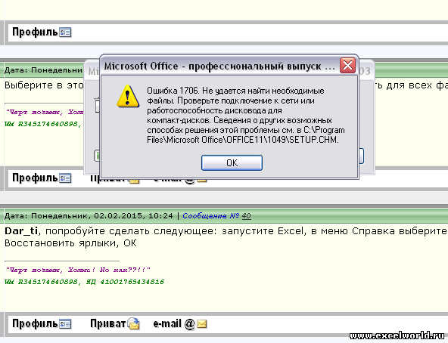Open the Профиль link in the bottom post footer

click(x=35, y=323)
